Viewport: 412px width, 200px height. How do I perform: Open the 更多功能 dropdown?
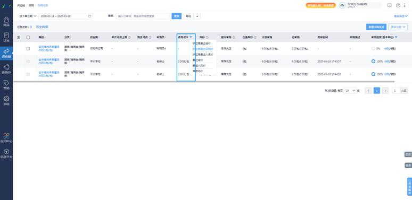(398, 27)
